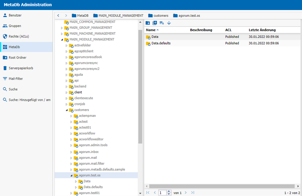The width and height of the screenshot is (302, 196).
Task: Select the agorum.test01 tree item
Action: tap(89, 193)
